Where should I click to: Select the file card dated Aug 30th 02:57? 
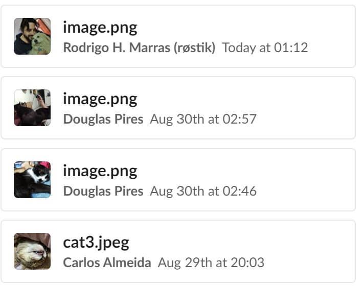click(178, 108)
